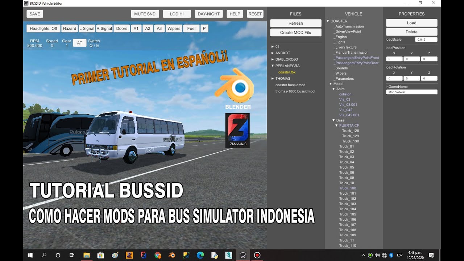The image size is (464, 261).
Task: Open Microsoft Edge from taskbar
Action: [200, 255]
